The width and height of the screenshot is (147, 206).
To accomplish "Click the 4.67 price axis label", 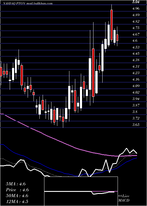I will (136, 34).
